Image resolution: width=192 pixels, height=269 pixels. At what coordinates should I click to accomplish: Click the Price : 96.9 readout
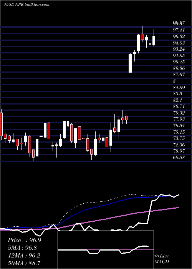click(x=24, y=240)
